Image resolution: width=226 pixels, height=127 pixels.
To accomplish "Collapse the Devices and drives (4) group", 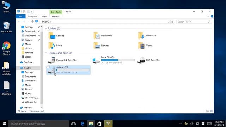I will coord(46,53).
